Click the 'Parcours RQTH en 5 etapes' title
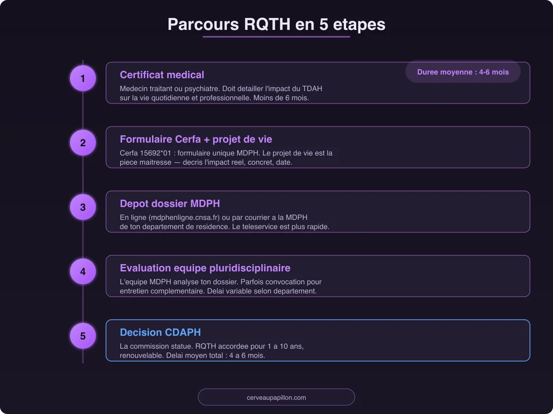553x414 pixels. coord(276,24)
